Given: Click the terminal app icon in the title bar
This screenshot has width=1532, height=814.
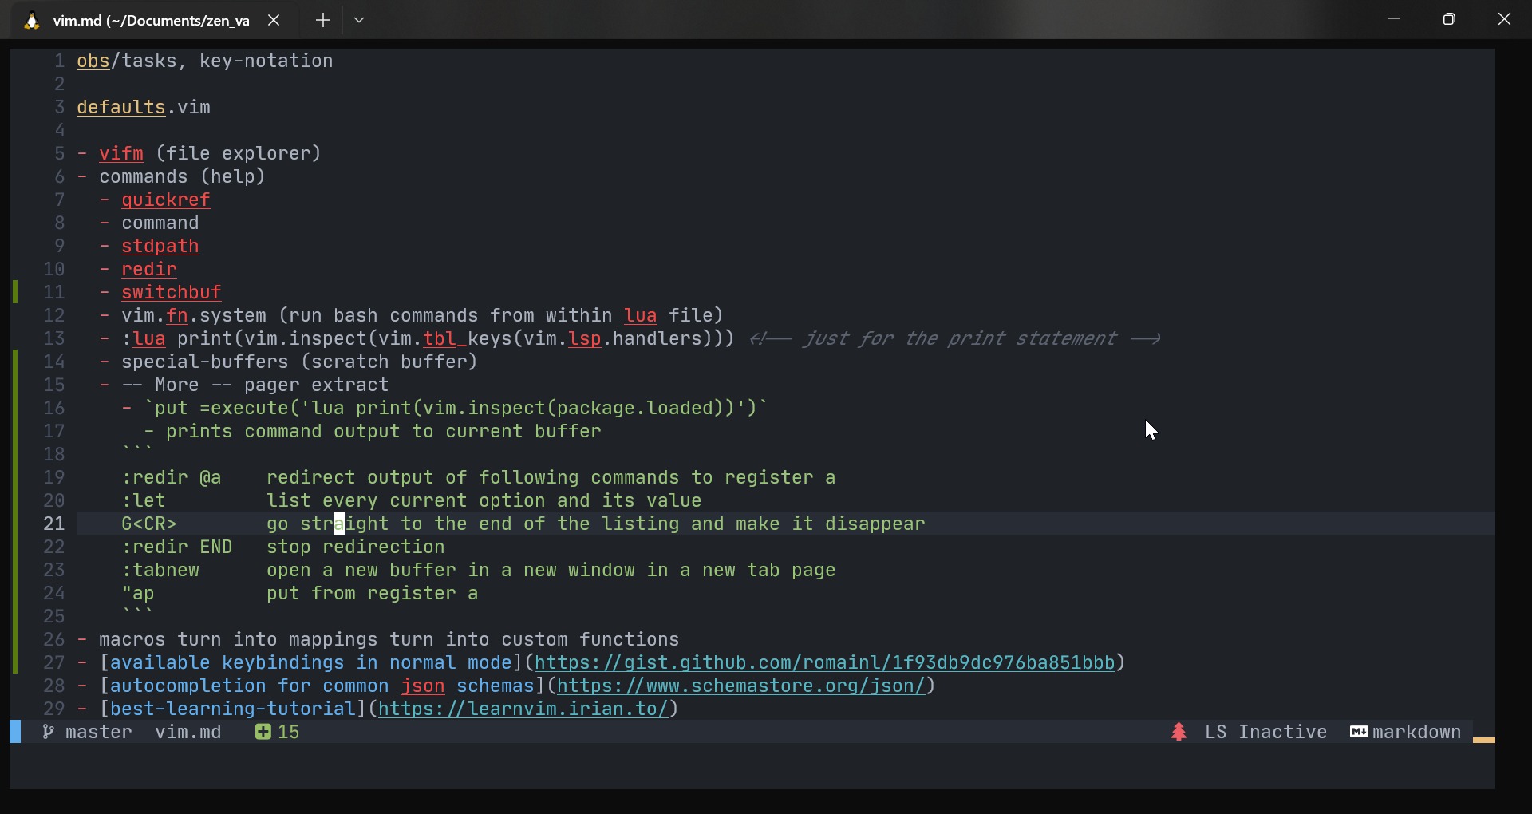Looking at the screenshot, I should coord(30,19).
